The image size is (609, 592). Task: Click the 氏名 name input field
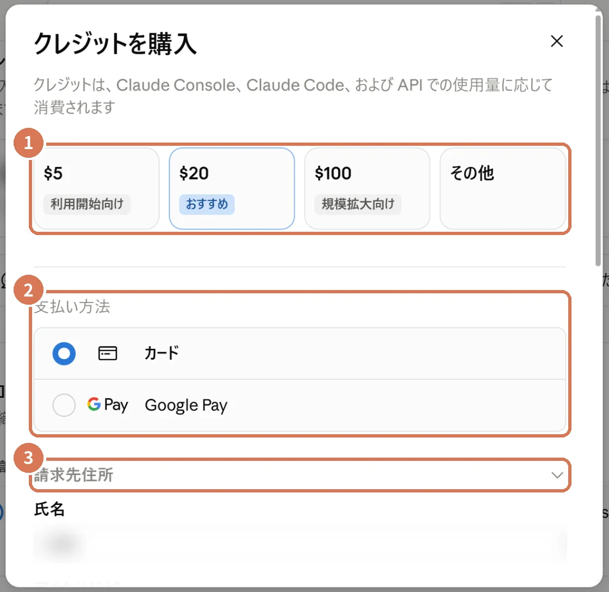pos(300,542)
